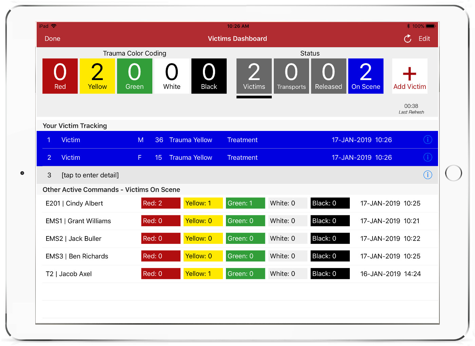Tap to enter detail for victim 3
The image size is (475, 346).
90,175
